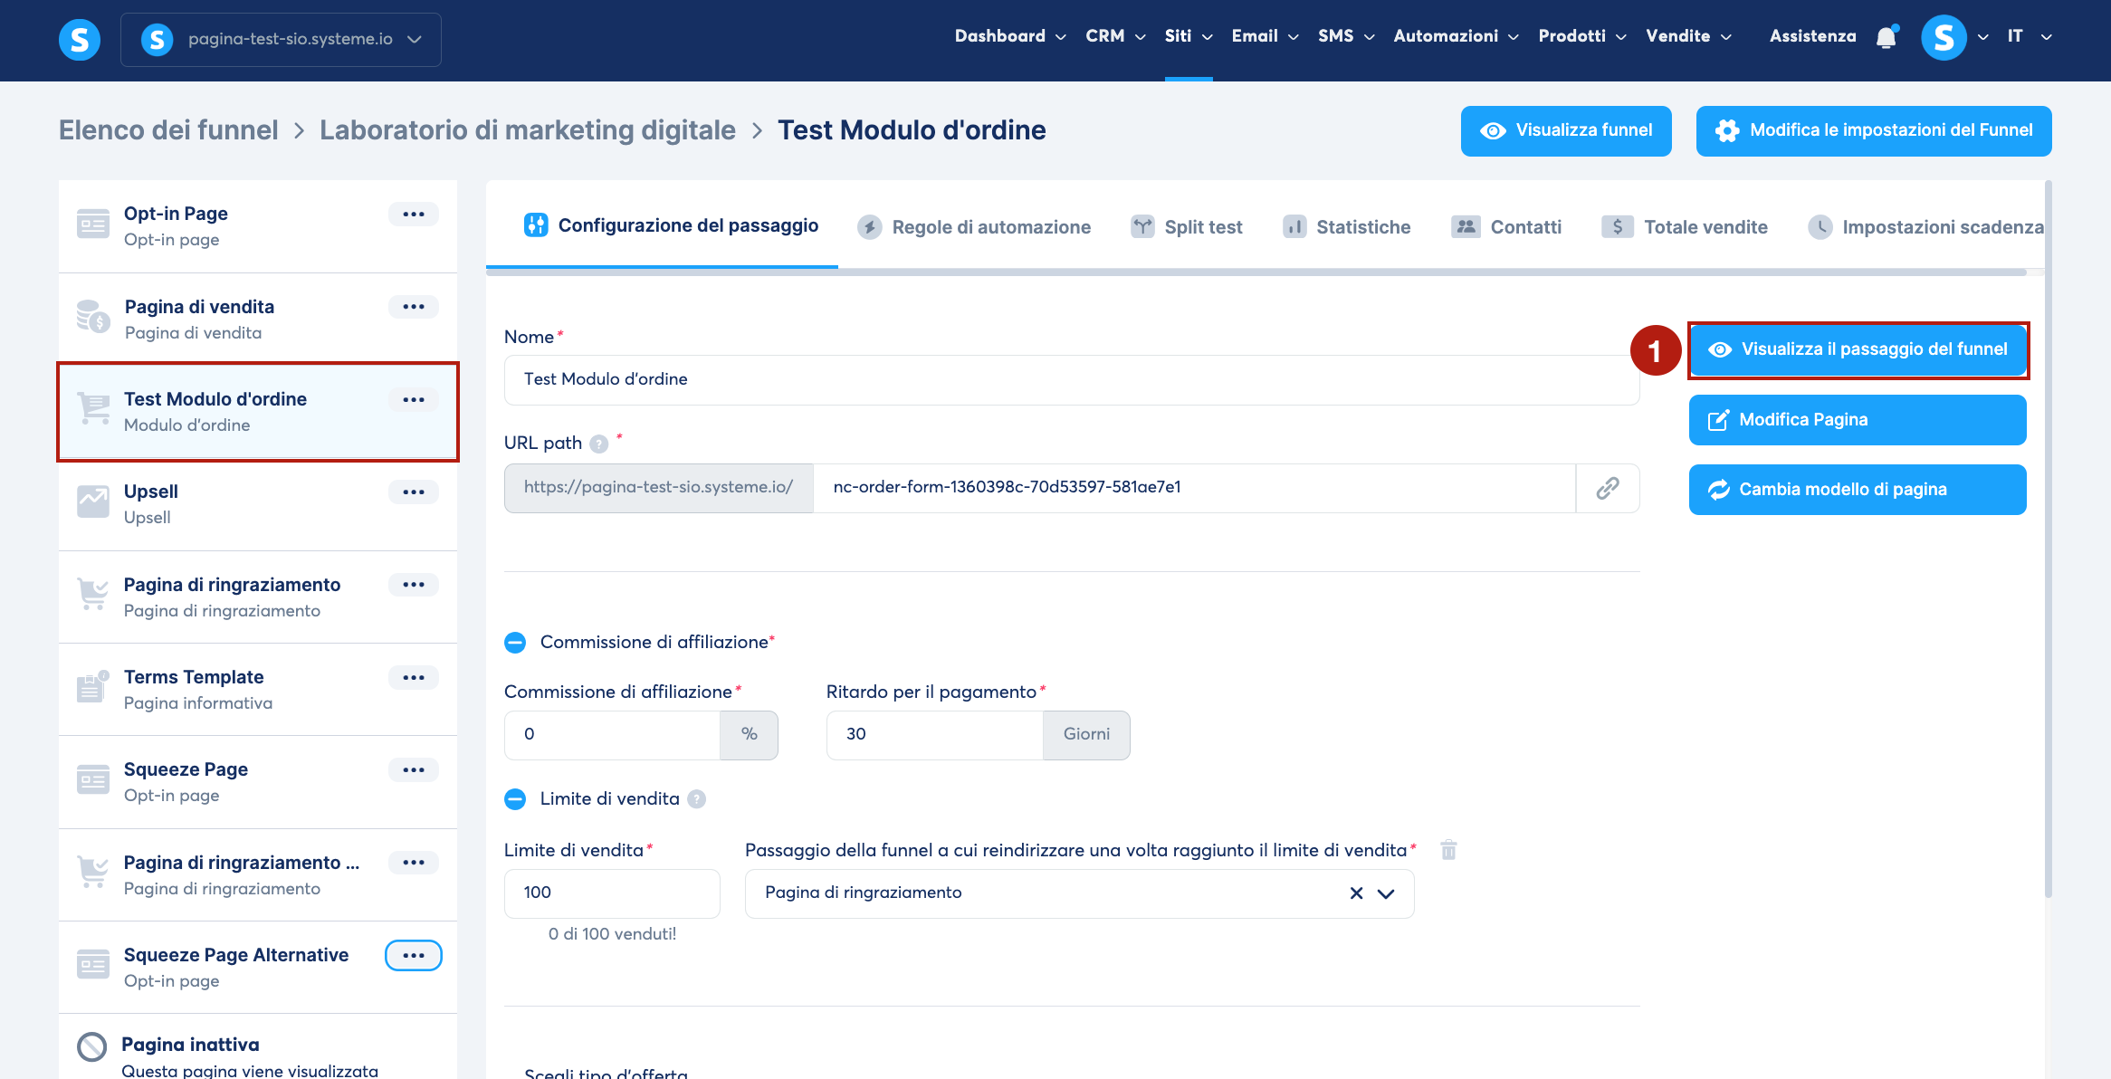2111x1079 pixels.
Task: Click the URL path help question icon
Action: 599,444
